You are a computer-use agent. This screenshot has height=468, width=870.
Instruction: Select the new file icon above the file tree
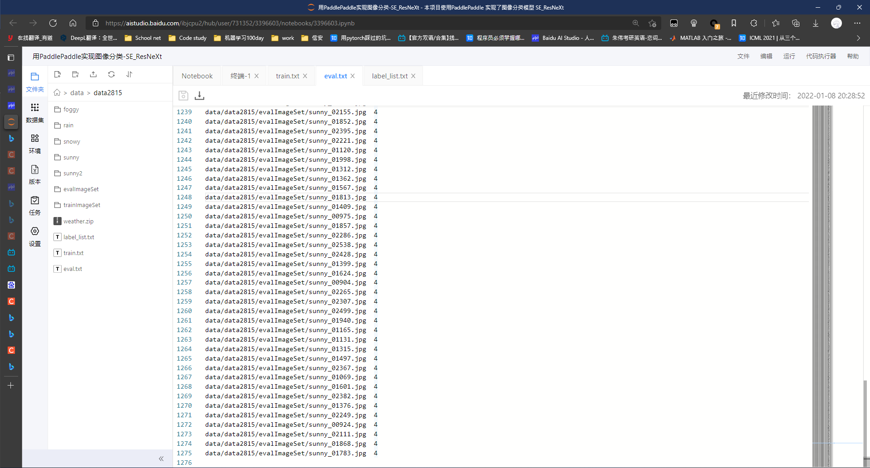pos(58,74)
